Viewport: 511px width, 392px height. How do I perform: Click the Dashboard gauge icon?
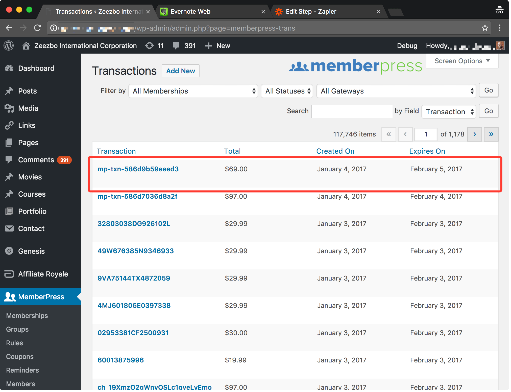click(x=9, y=68)
